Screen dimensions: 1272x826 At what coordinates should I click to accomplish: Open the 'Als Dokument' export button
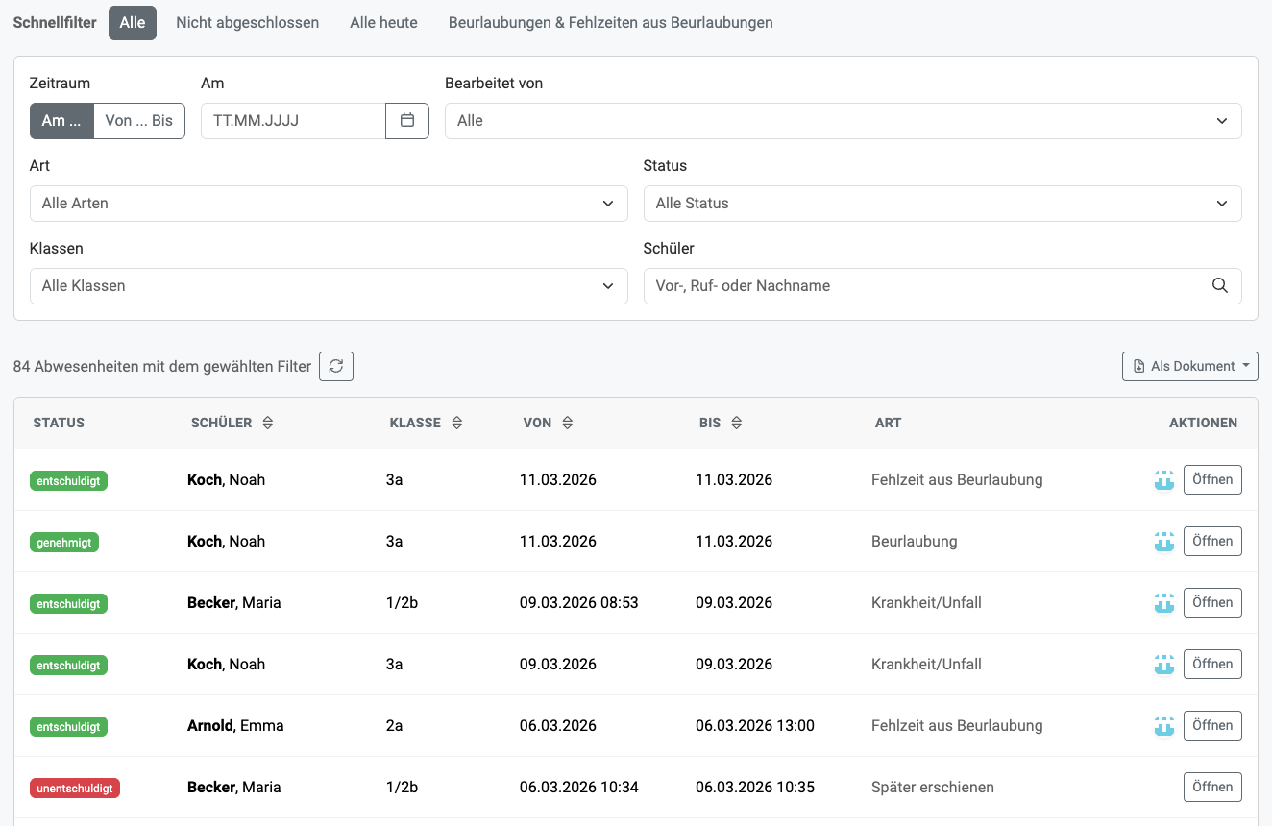1189,366
